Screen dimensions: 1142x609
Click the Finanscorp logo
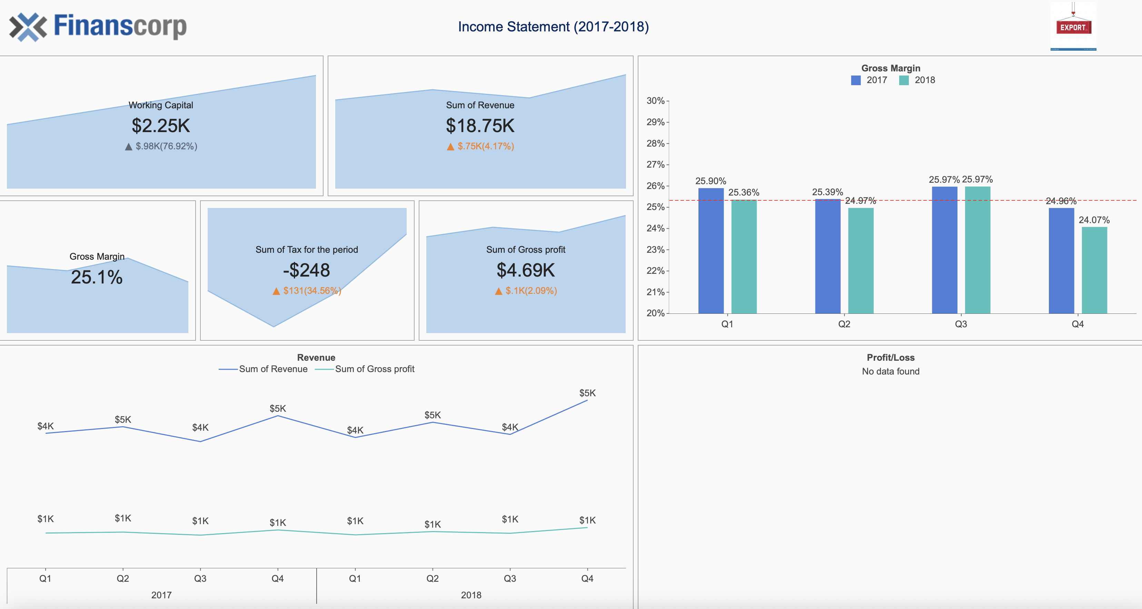click(x=98, y=27)
